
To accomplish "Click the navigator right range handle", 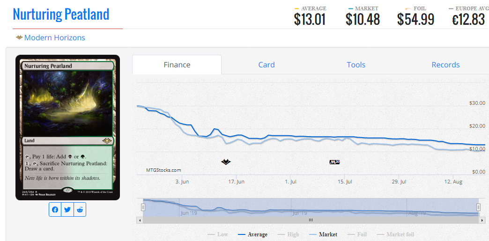I will tap(478, 207).
